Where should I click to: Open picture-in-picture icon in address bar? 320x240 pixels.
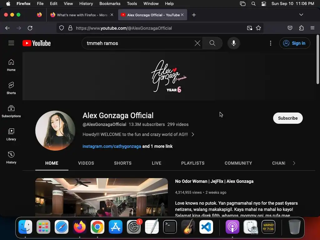click(x=250, y=28)
